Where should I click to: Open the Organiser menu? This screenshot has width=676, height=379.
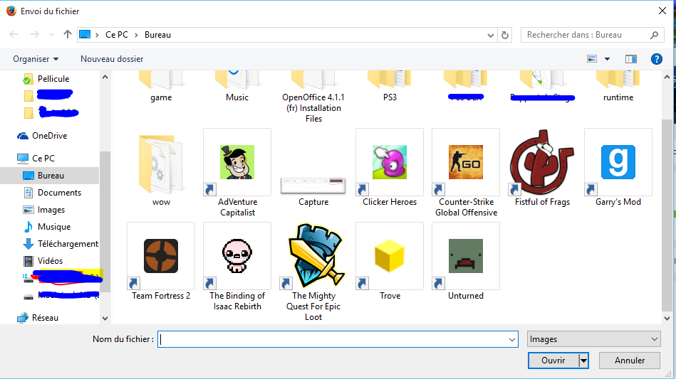coord(36,59)
